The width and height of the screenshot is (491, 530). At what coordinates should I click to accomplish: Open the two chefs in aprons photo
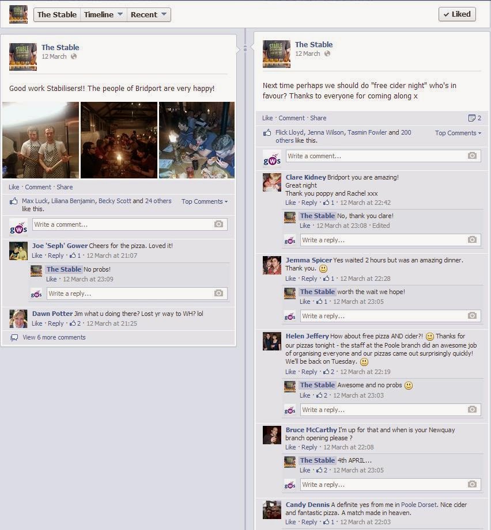click(x=40, y=140)
